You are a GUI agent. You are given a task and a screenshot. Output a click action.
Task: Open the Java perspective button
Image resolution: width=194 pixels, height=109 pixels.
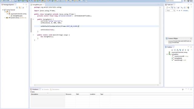(x=190, y=1)
